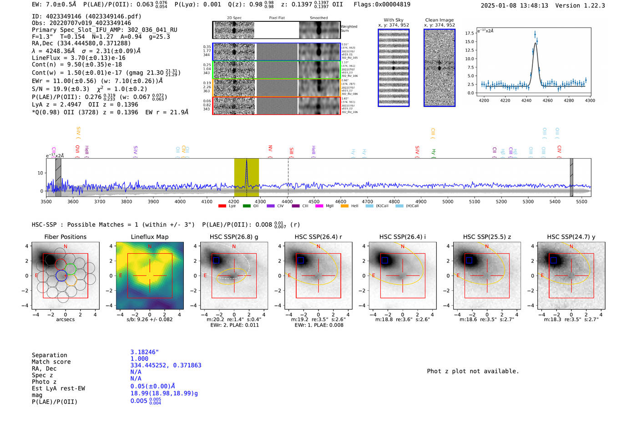Click the With Sky image
637x433 pixels.
pyautogui.click(x=394, y=68)
